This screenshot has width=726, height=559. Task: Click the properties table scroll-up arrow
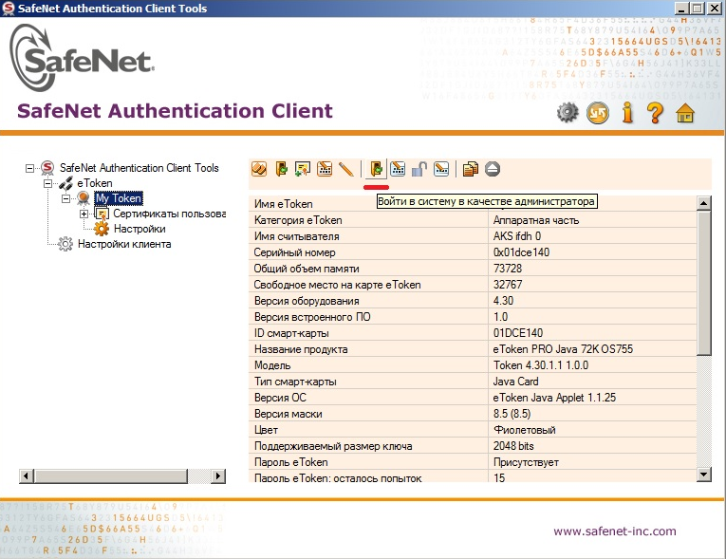pyautogui.click(x=704, y=203)
